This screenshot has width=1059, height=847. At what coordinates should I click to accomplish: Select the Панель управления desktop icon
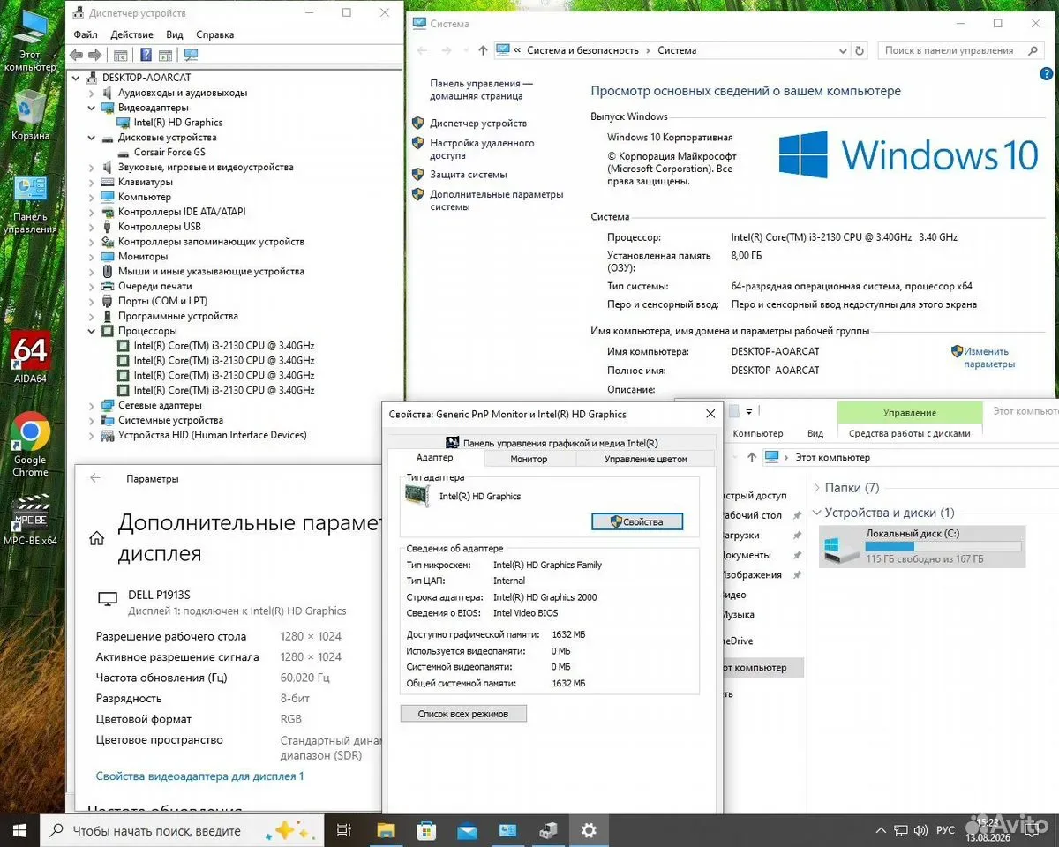pos(30,205)
